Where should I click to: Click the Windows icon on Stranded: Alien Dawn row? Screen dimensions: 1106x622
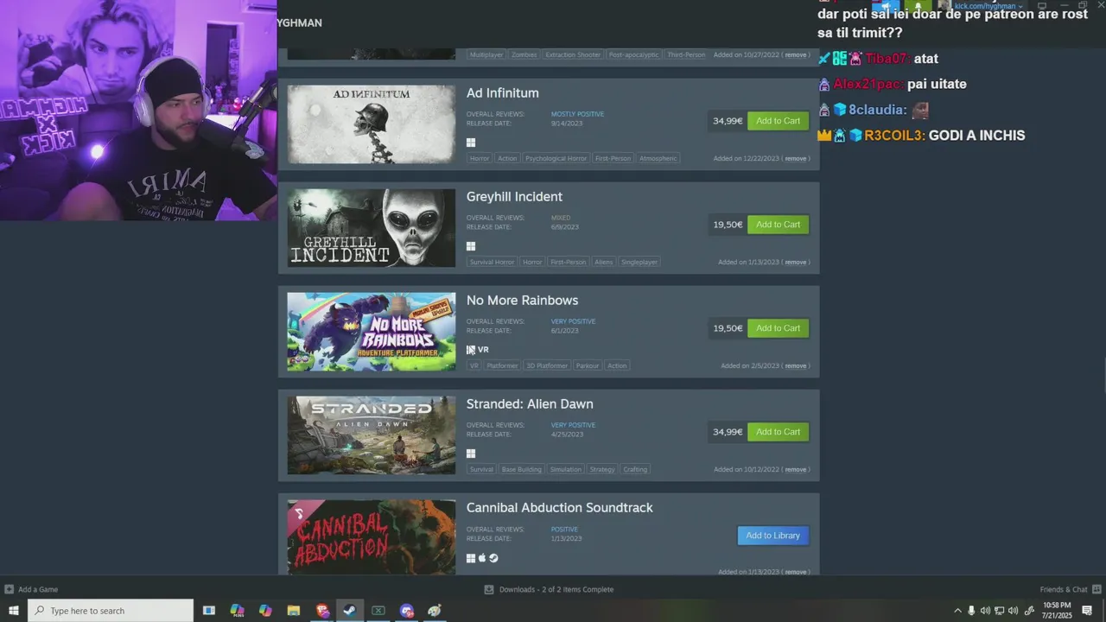click(471, 454)
